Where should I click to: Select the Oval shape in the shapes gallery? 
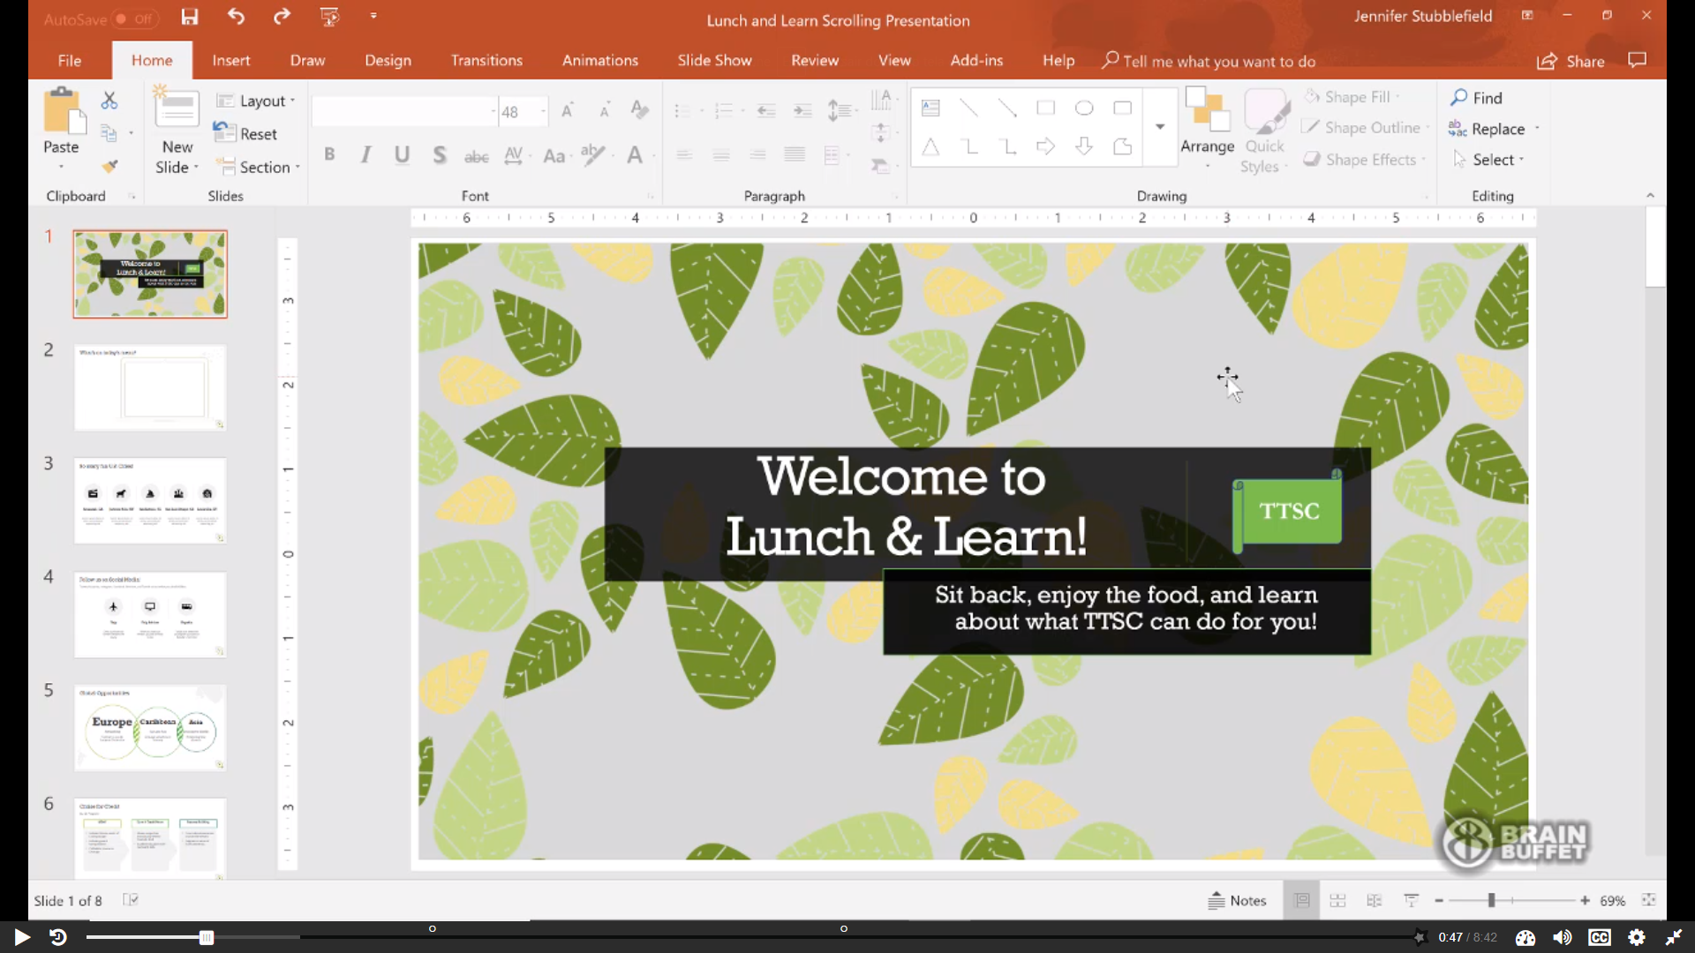pos(1084,108)
